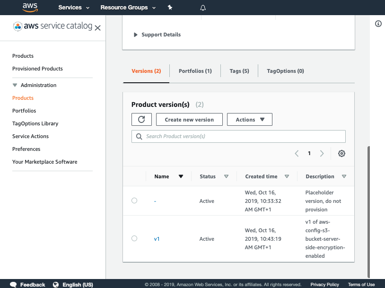Open Service Actions in sidebar

30,136
